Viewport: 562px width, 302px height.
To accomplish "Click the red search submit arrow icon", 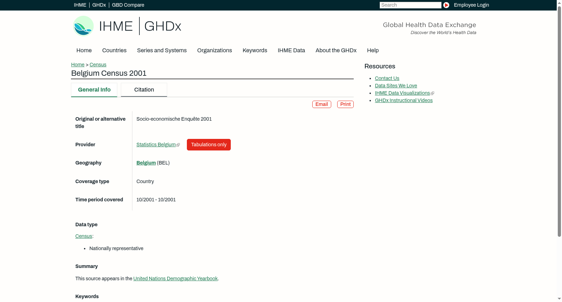I will tap(446, 5).
